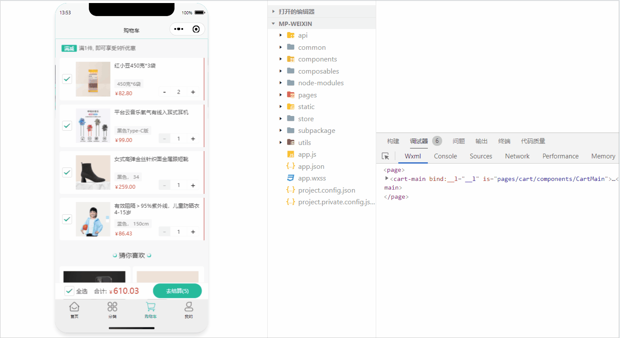
Task: Open the Console devtools tab
Action: point(446,156)
